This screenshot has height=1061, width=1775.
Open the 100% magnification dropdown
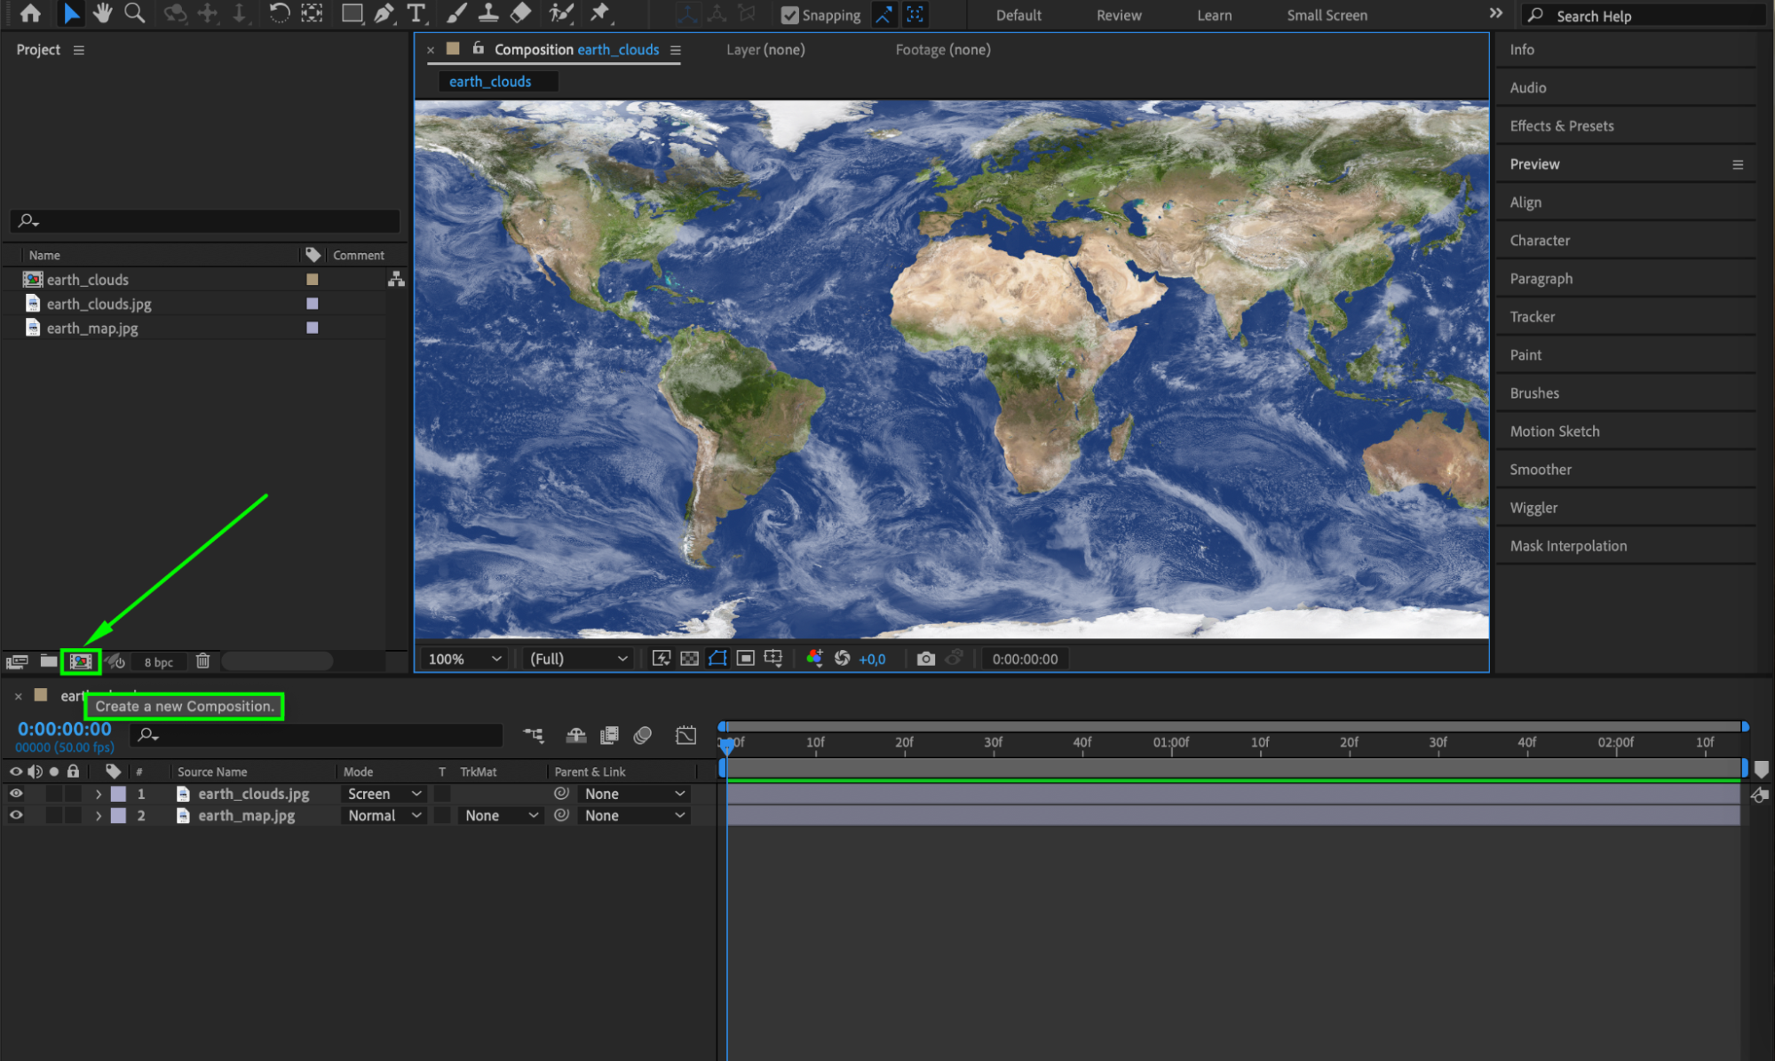point(464,659)
